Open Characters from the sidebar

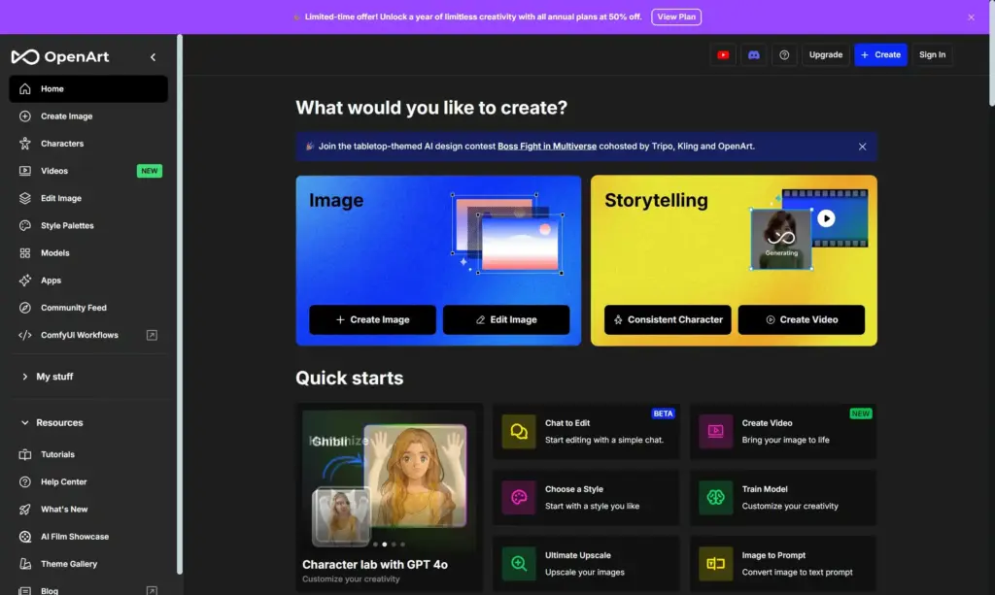[88, 144]
